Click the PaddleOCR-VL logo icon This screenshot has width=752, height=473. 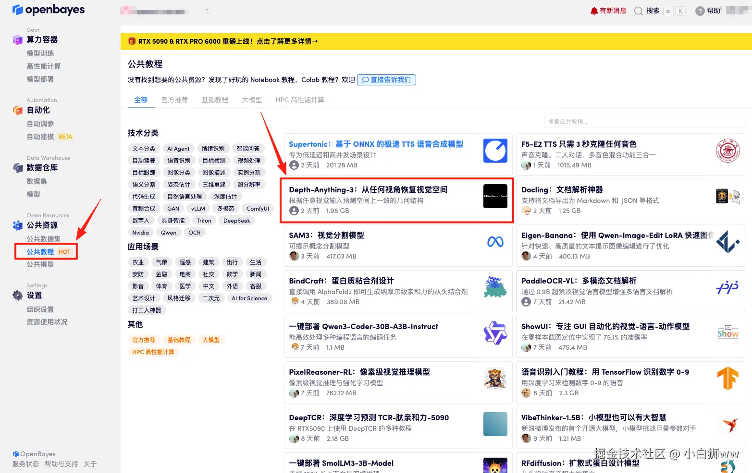(728, 287)
